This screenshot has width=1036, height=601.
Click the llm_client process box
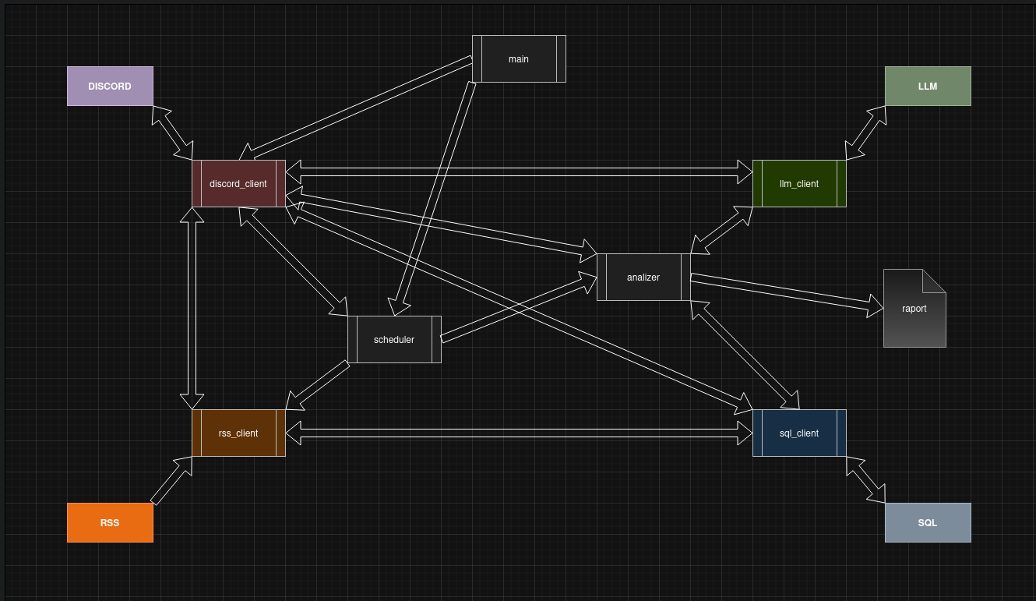click(x=799, y=184)
